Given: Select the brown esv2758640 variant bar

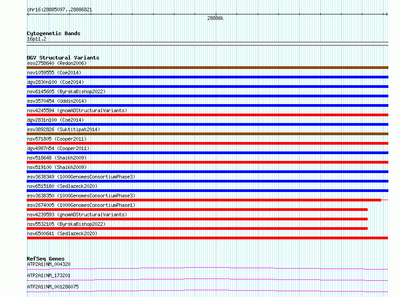Looking at the screenshot, I should [x=207, y=68].
